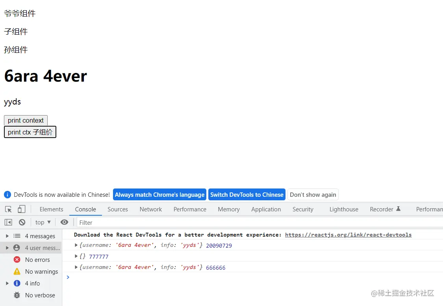
Task: Toggle the console sidebar panel icon
Action: point(9,222)
